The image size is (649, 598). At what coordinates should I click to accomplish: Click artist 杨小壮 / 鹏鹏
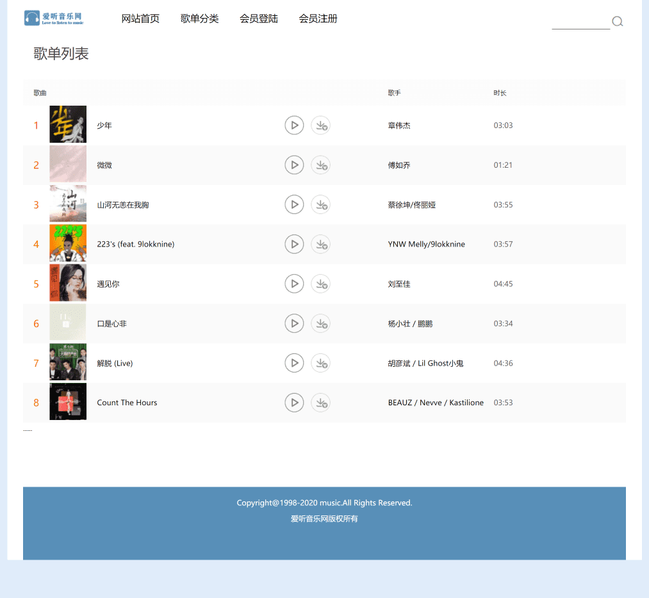tap(410, 323)
